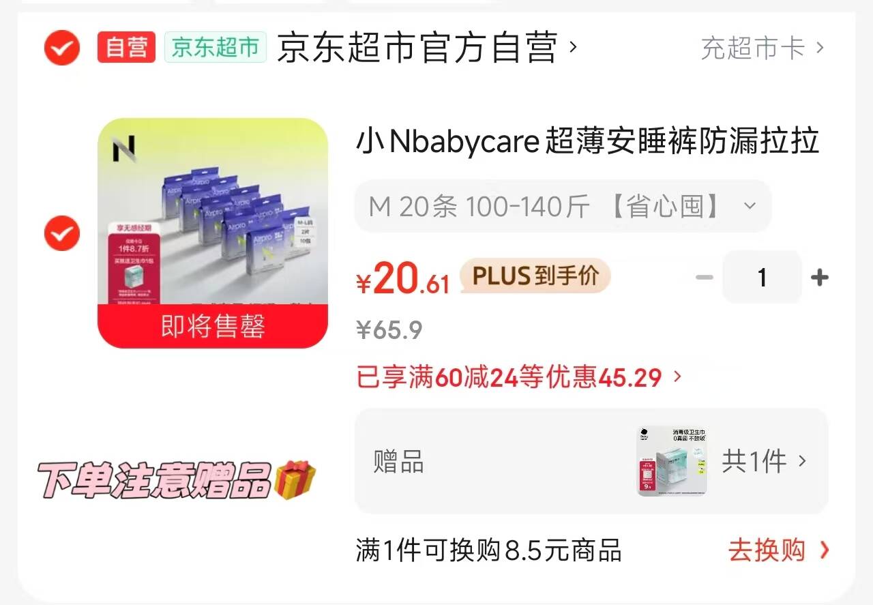873x605 pixels.
Task: Open the 京东超市官方自营 store page
Action: pos(417,48)
